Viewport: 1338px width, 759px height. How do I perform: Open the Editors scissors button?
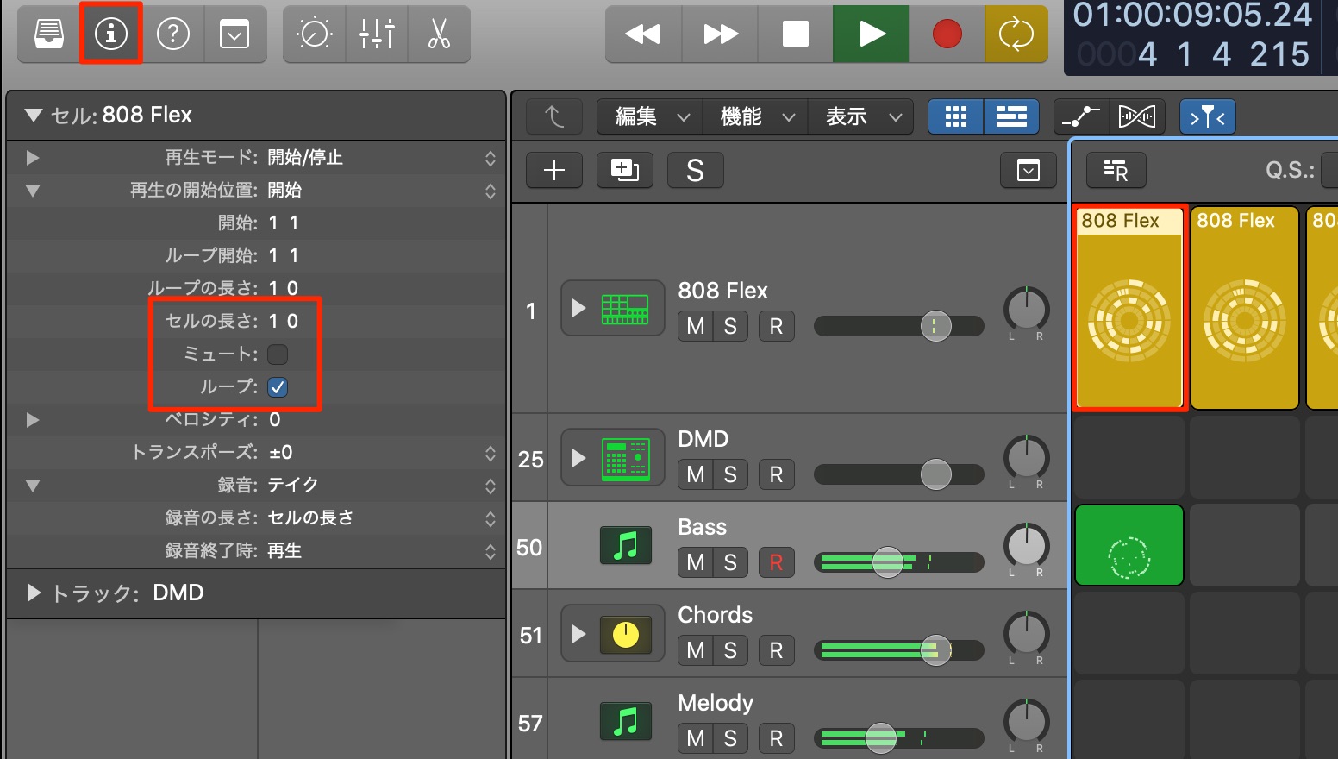pos(439,34)
